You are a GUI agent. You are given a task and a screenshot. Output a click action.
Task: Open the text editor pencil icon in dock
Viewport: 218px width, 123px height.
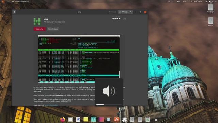coord(78,119)
